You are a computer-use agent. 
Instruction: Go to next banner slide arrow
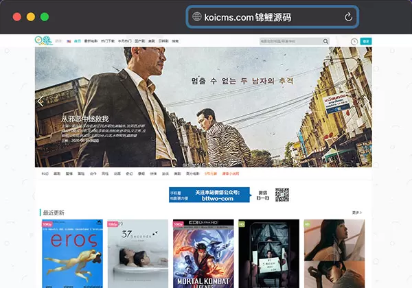(366, 101)
